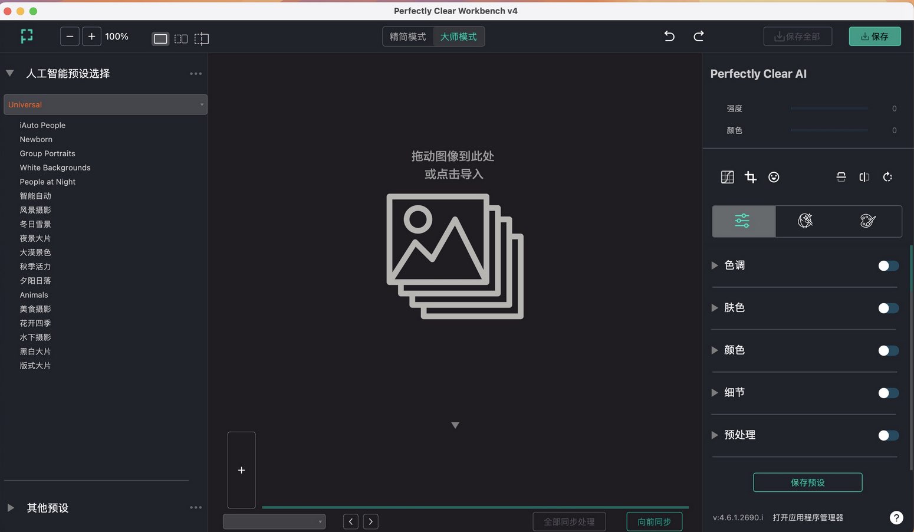Add an image with the plus thumbnail
This screenshot has height=532, width=914.
[241, 470]
